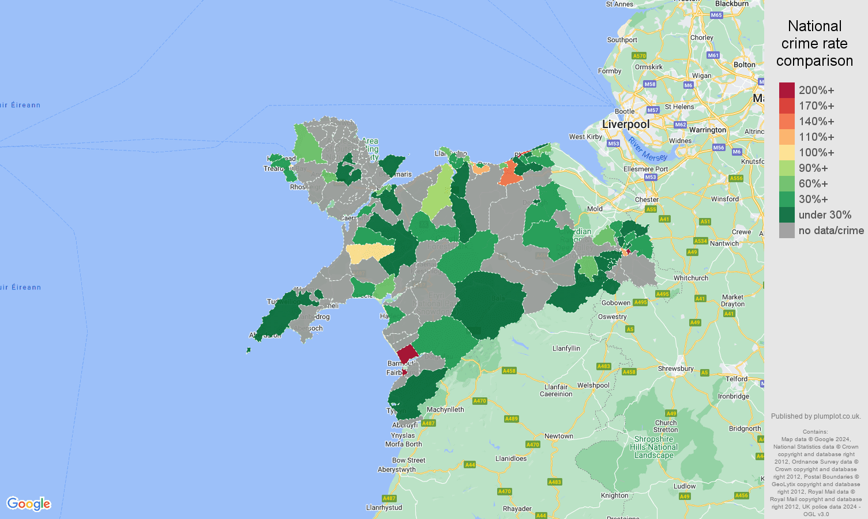Click the Shrewsbury town label
The height and width of the screenshot is (519, 868).
click(676, 368)
